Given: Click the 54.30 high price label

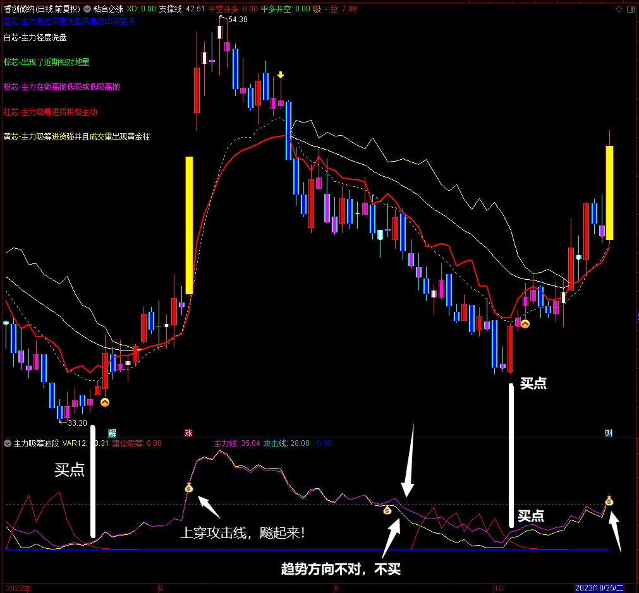Looking at the screenshot, I should 238,19.
